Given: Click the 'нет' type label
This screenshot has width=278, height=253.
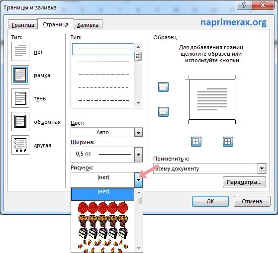Looking at the screenshot, I should (x=38, y=52).
